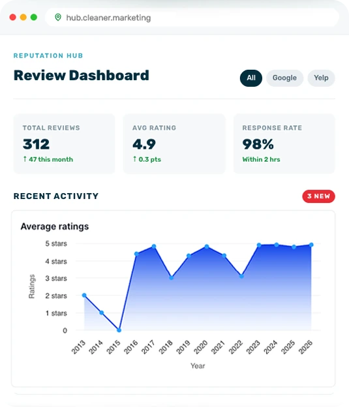
Task: Click the 'Within 2 hrs' text
Action: click(x=261, y=159)
